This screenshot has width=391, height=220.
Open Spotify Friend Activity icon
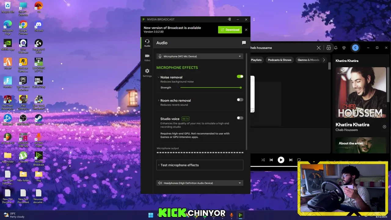pos(344,48)
